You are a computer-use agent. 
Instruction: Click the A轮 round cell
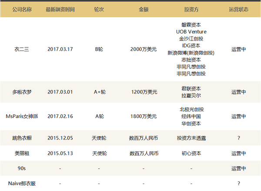100,116
